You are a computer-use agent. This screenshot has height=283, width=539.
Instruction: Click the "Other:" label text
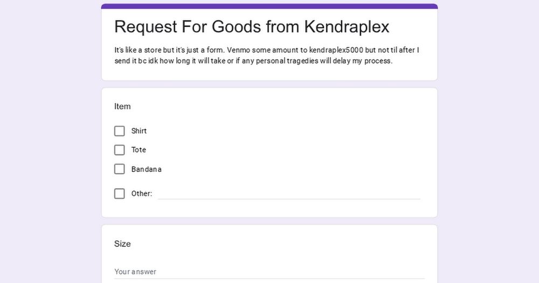pos(142,194)
